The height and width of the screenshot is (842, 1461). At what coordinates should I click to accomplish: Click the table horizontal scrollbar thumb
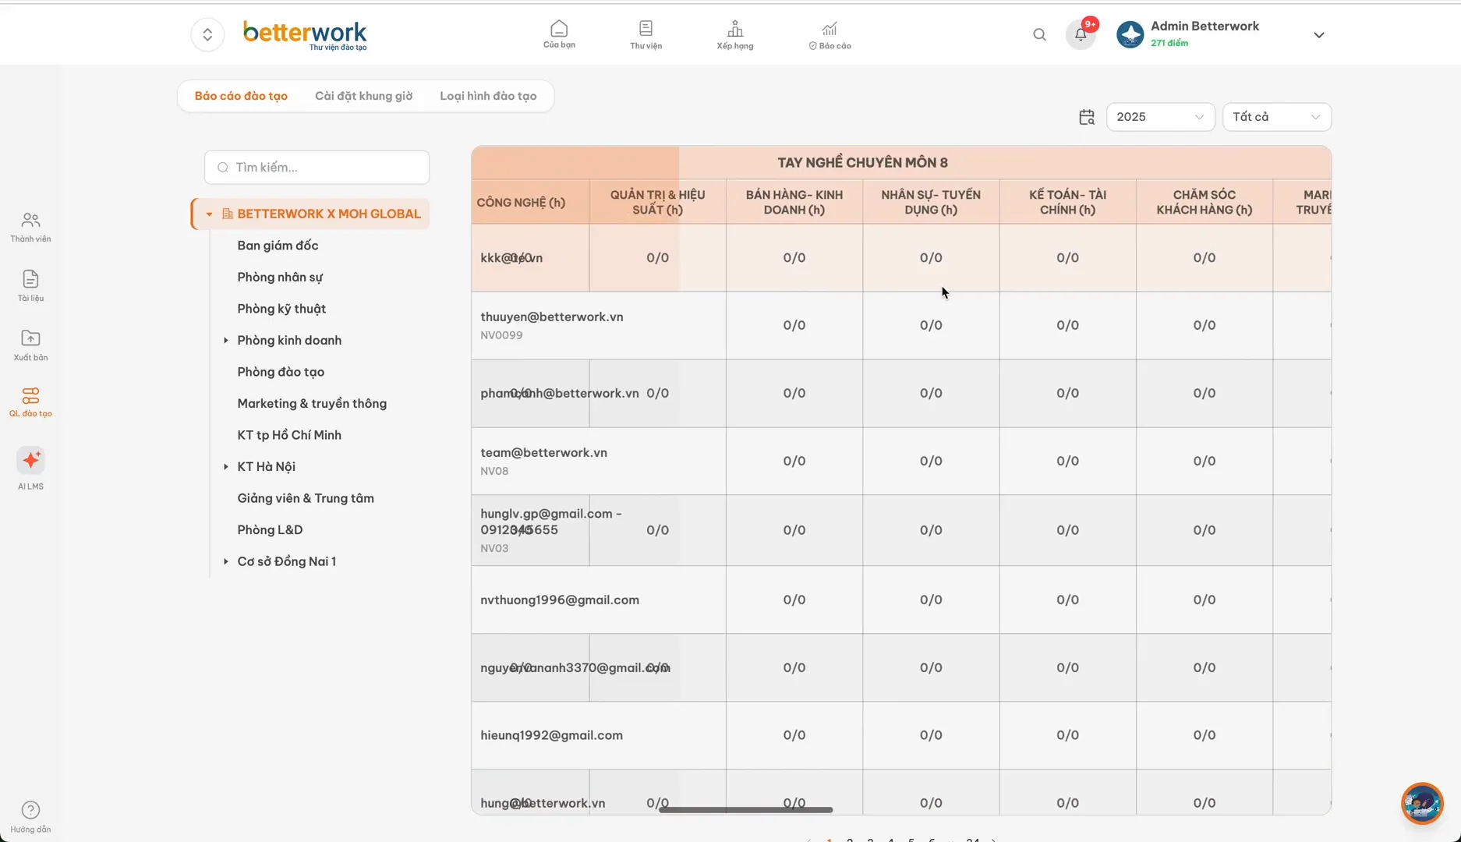pyautogui.click(x=745, y=810)
